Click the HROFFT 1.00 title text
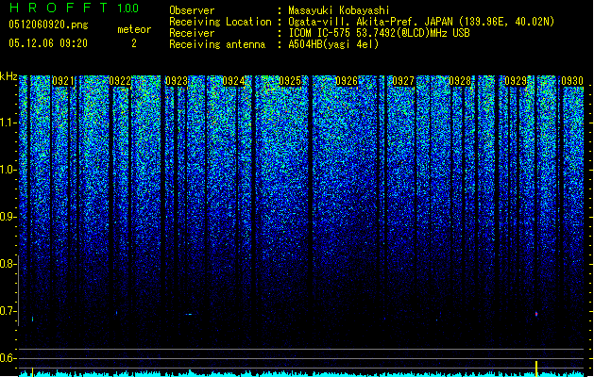Viewport: 594px width, 377px height. pos(75,8)
